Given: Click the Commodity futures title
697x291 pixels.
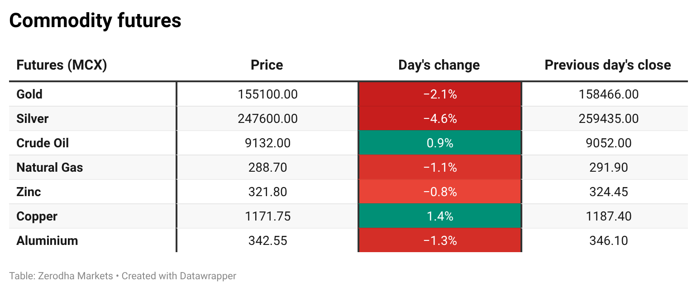Looking at the screenshot, I should 95,21.
